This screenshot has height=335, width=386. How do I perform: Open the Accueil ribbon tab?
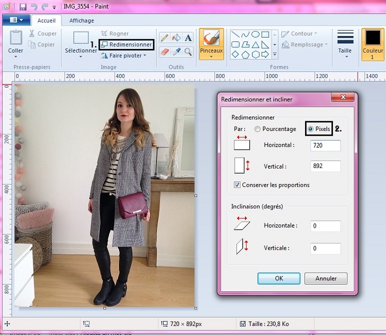tap(47, 20)
